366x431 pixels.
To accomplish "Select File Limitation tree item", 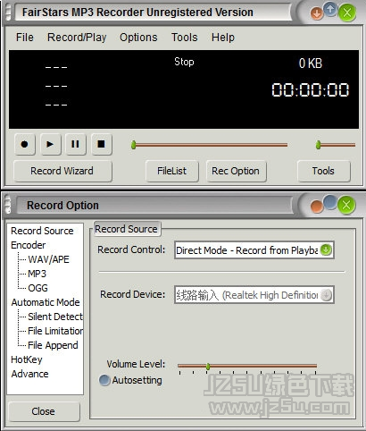I will point(55,331).
